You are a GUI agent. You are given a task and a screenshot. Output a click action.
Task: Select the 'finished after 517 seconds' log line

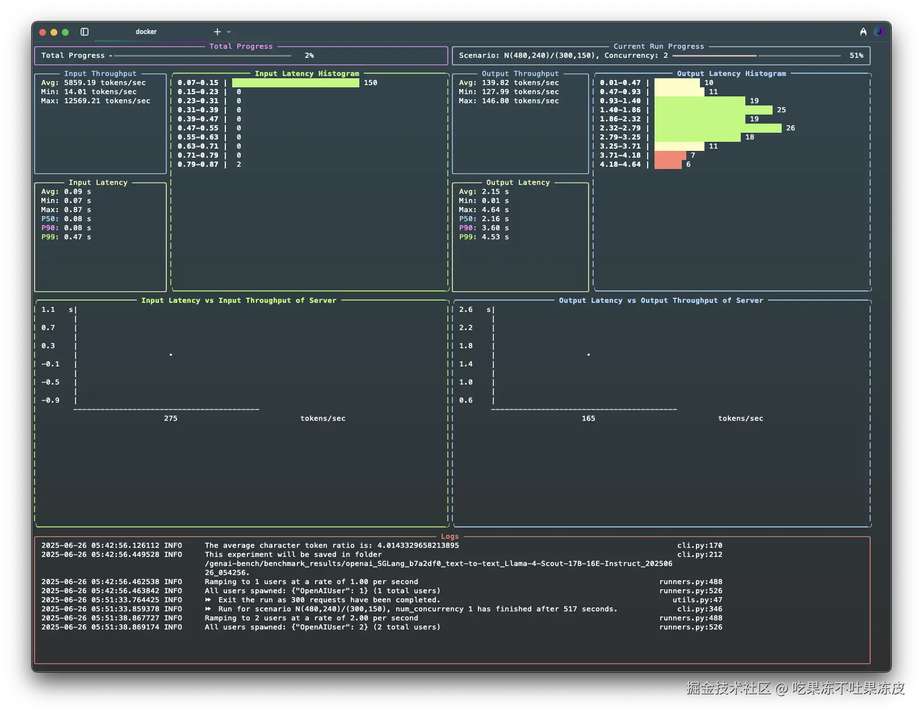tap(412, 609)
